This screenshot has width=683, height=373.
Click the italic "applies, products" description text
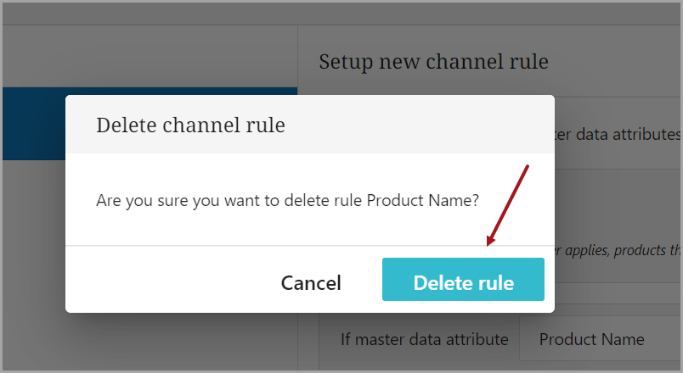click(617, 250)
